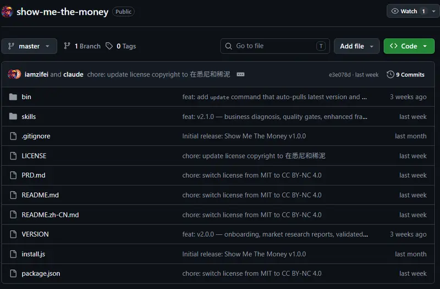Open LICENSE row's copyright commit message

[254, 156]
